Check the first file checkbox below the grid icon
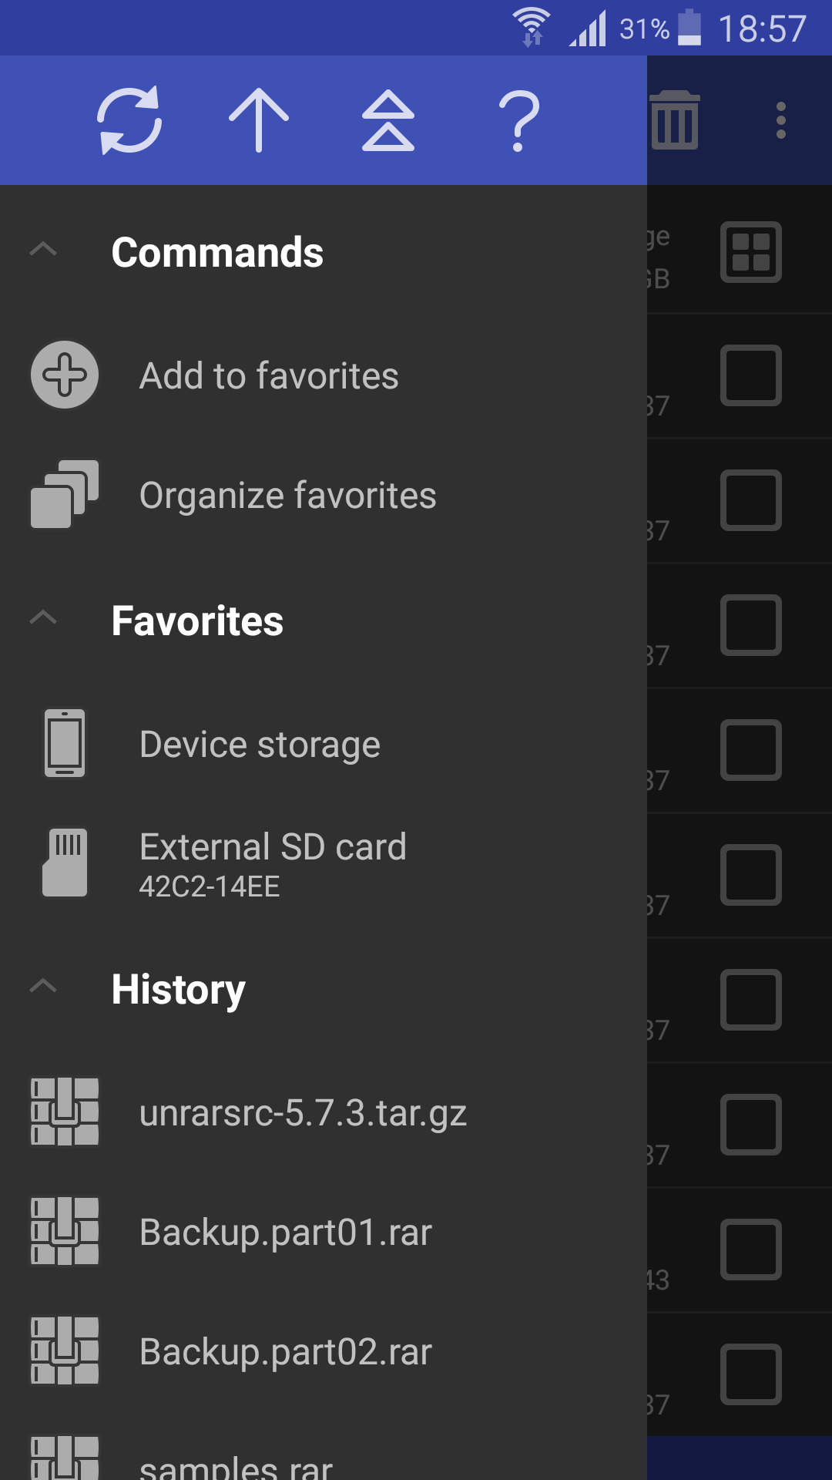This screenshot has height=1480, width=832. click(x=751, y=375)
